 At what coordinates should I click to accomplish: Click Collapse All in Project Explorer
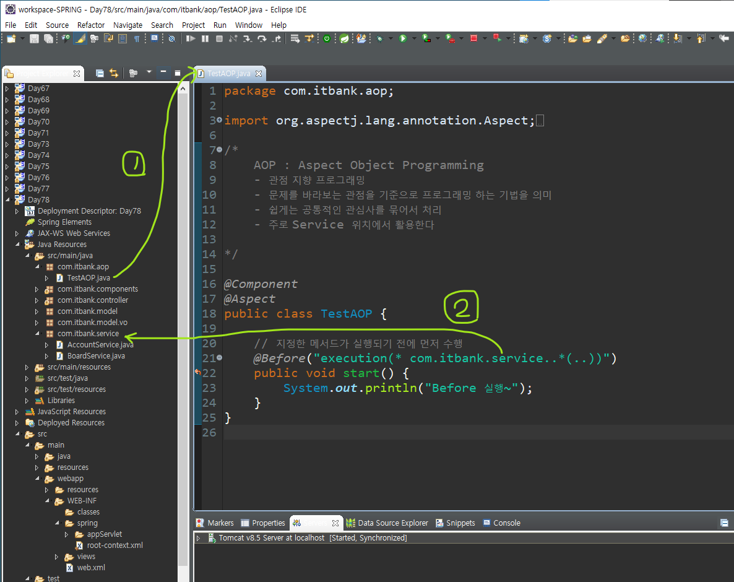(x=100, y=73)
